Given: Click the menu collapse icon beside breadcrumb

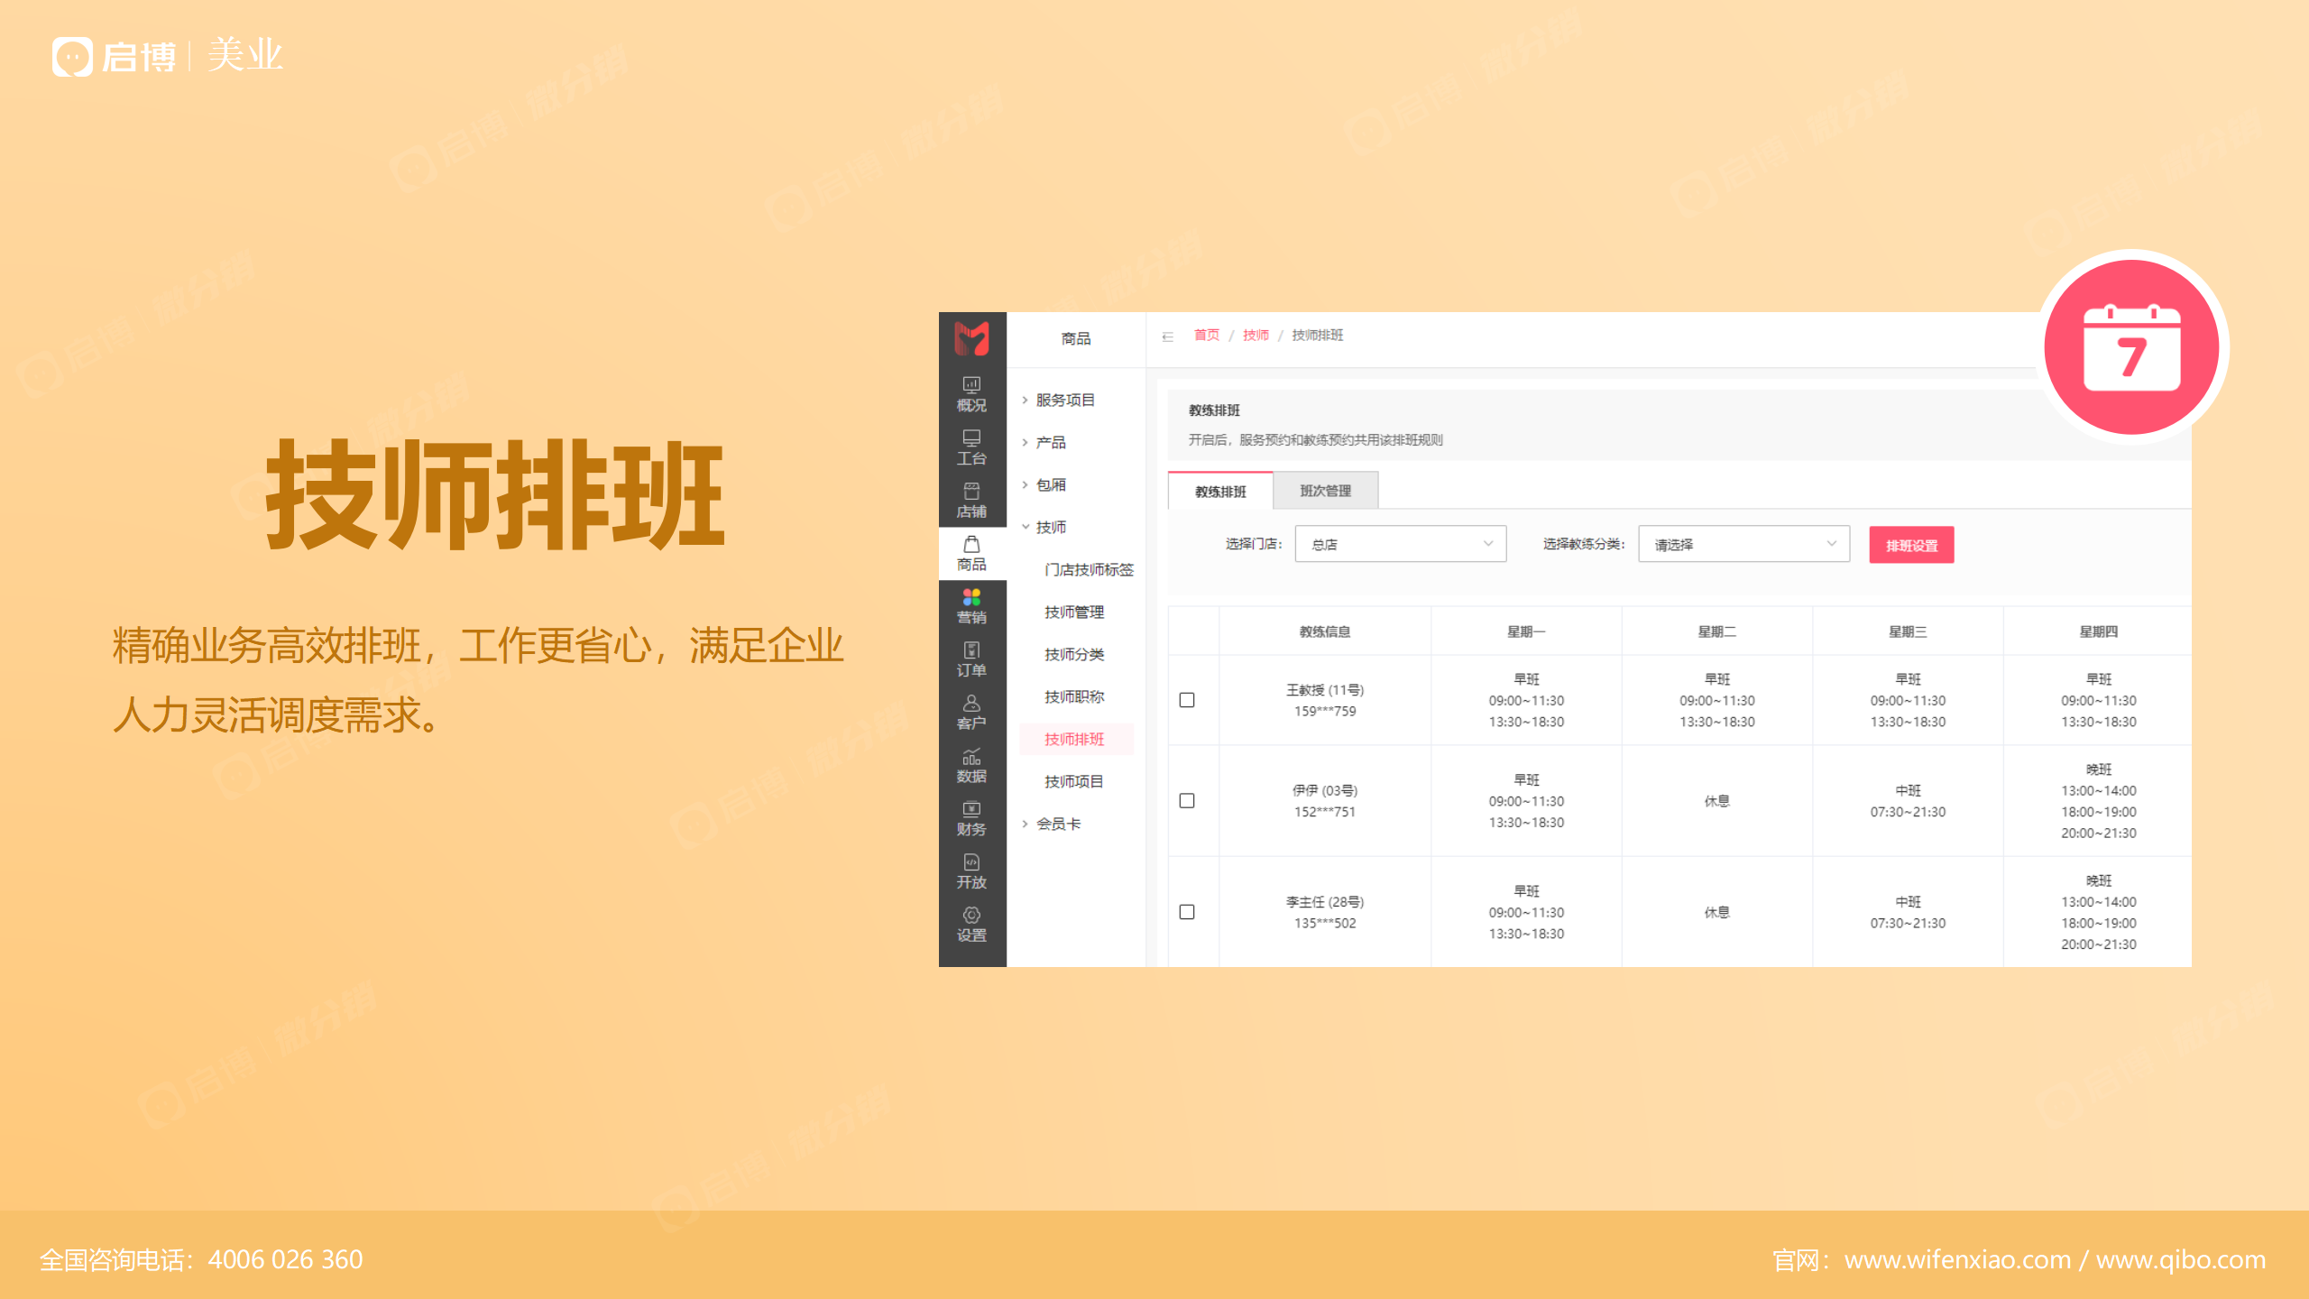Looking at the screenshot, I should tap(1167, 336).
